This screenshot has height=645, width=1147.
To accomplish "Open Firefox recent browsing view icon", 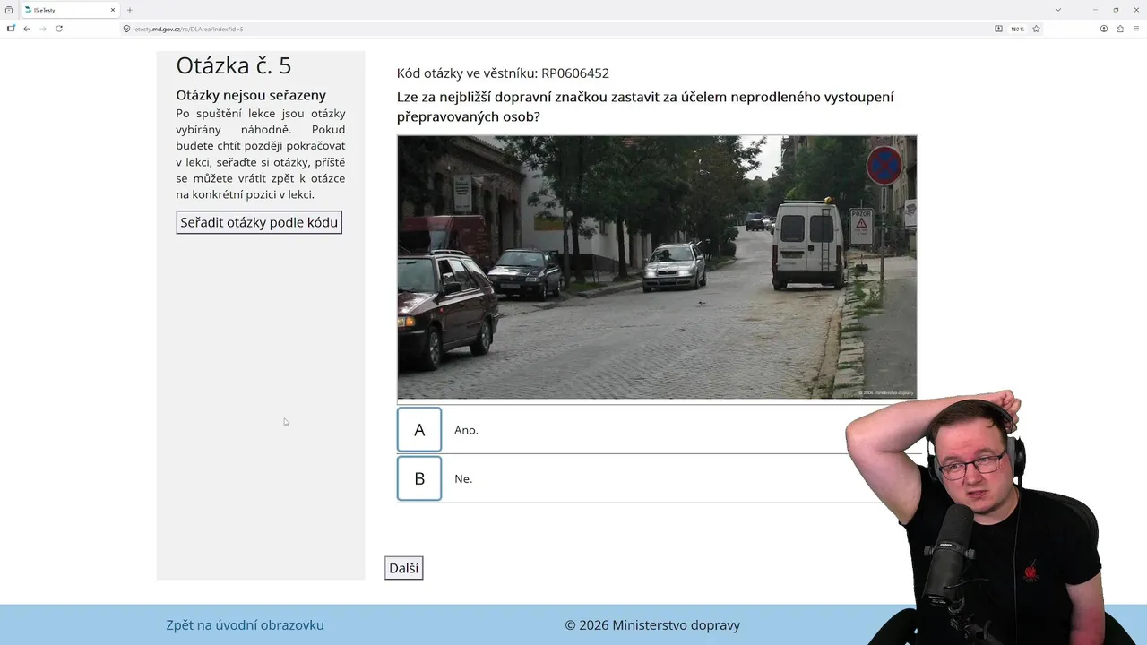I will [9, 10].
